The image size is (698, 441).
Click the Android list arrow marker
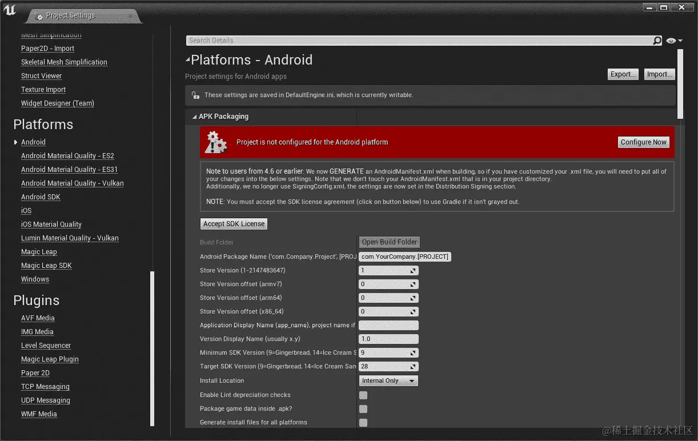(x=15, y=142)
